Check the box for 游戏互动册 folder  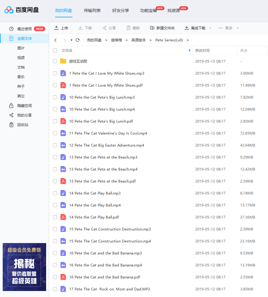(x=55, y=61)
